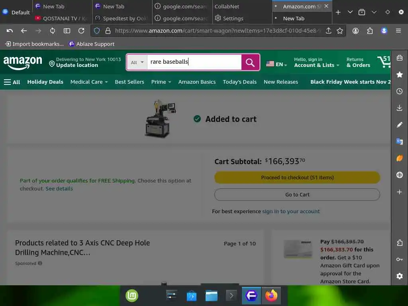Viewport: 408px width, 306px height.
Task: Focus the rare baseballs search field
Action: click(194, 62)
